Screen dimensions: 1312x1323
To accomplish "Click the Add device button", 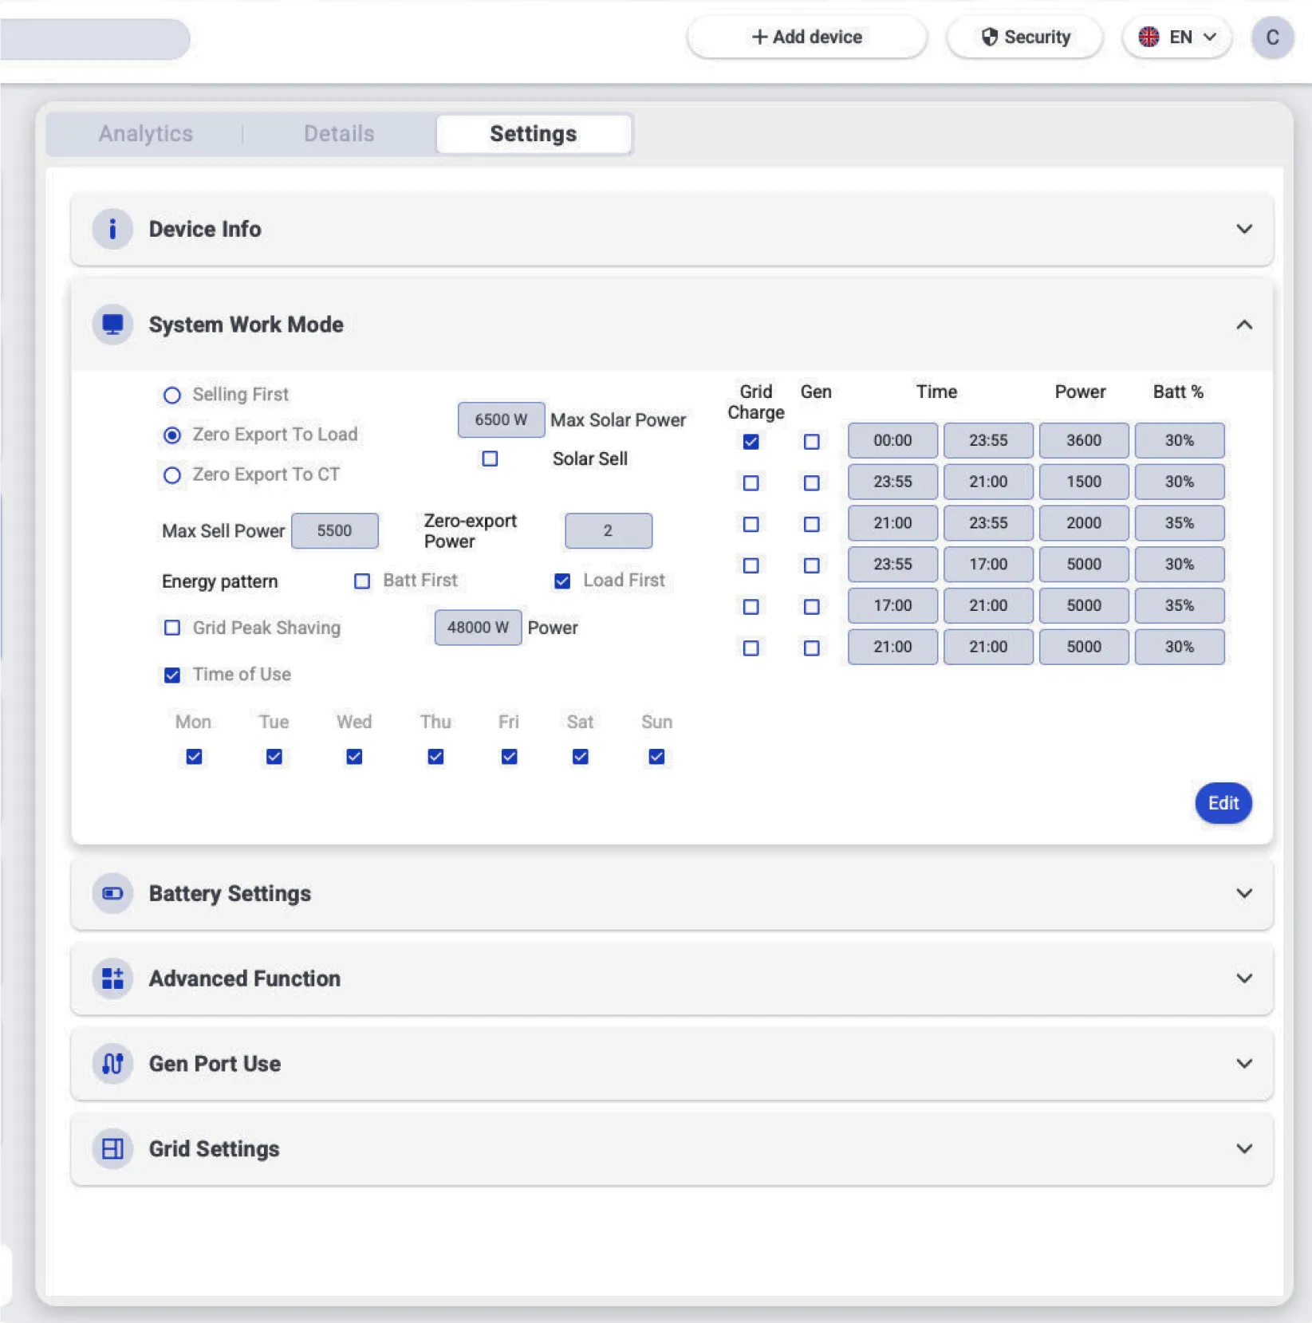I will (x=806, y=37).
